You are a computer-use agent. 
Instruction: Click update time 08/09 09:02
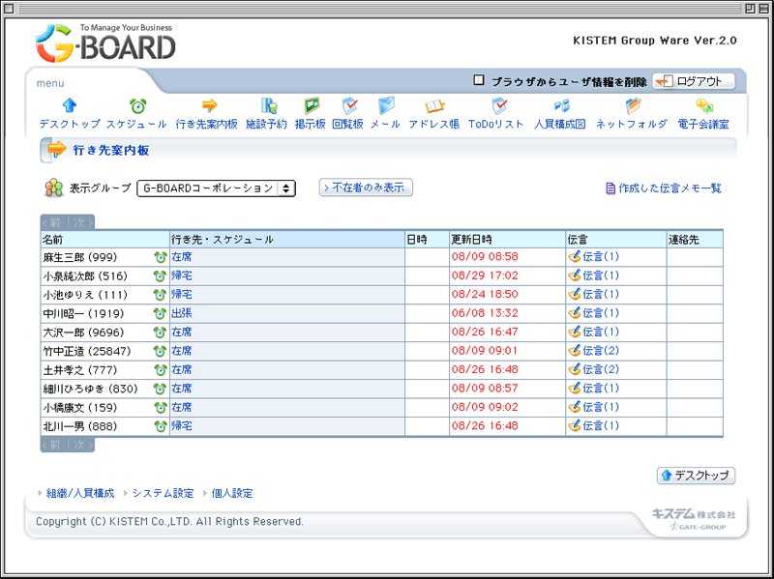[485, 407]
